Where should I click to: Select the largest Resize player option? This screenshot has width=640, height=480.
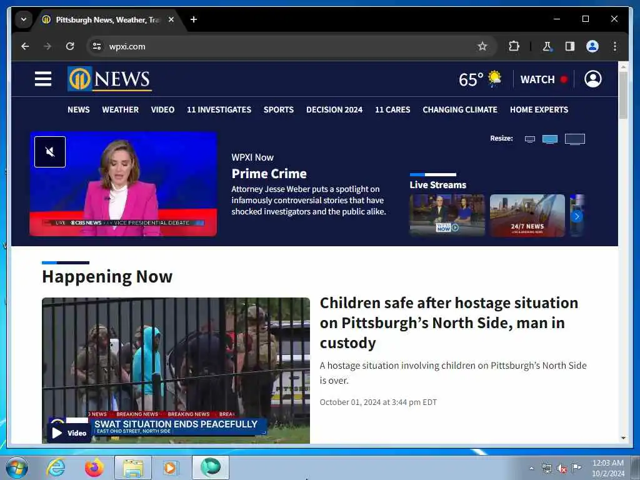tap(575, 139)
